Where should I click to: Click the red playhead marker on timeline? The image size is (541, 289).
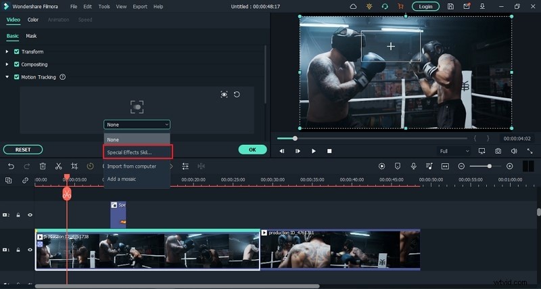(x=67, y=194)
